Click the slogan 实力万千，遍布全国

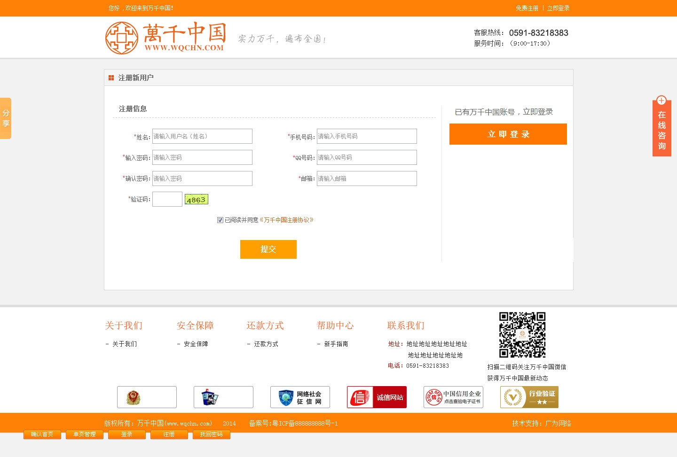click(282, 39)
